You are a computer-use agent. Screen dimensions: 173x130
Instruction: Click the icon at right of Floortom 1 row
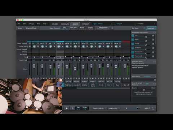tap(153, 52)
